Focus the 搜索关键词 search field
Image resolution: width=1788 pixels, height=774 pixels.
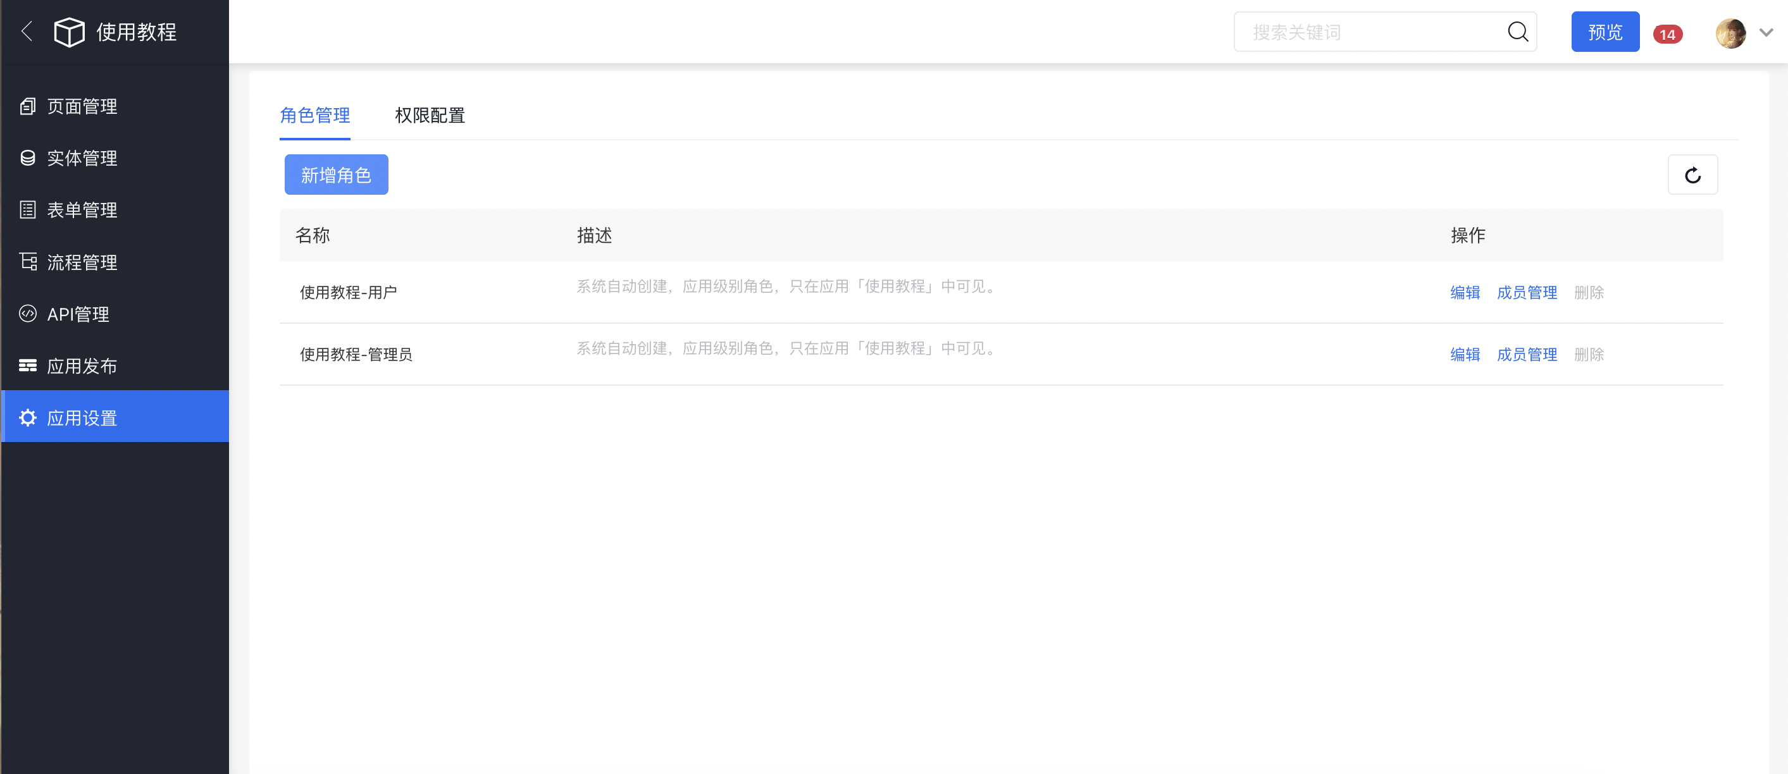1385,32
